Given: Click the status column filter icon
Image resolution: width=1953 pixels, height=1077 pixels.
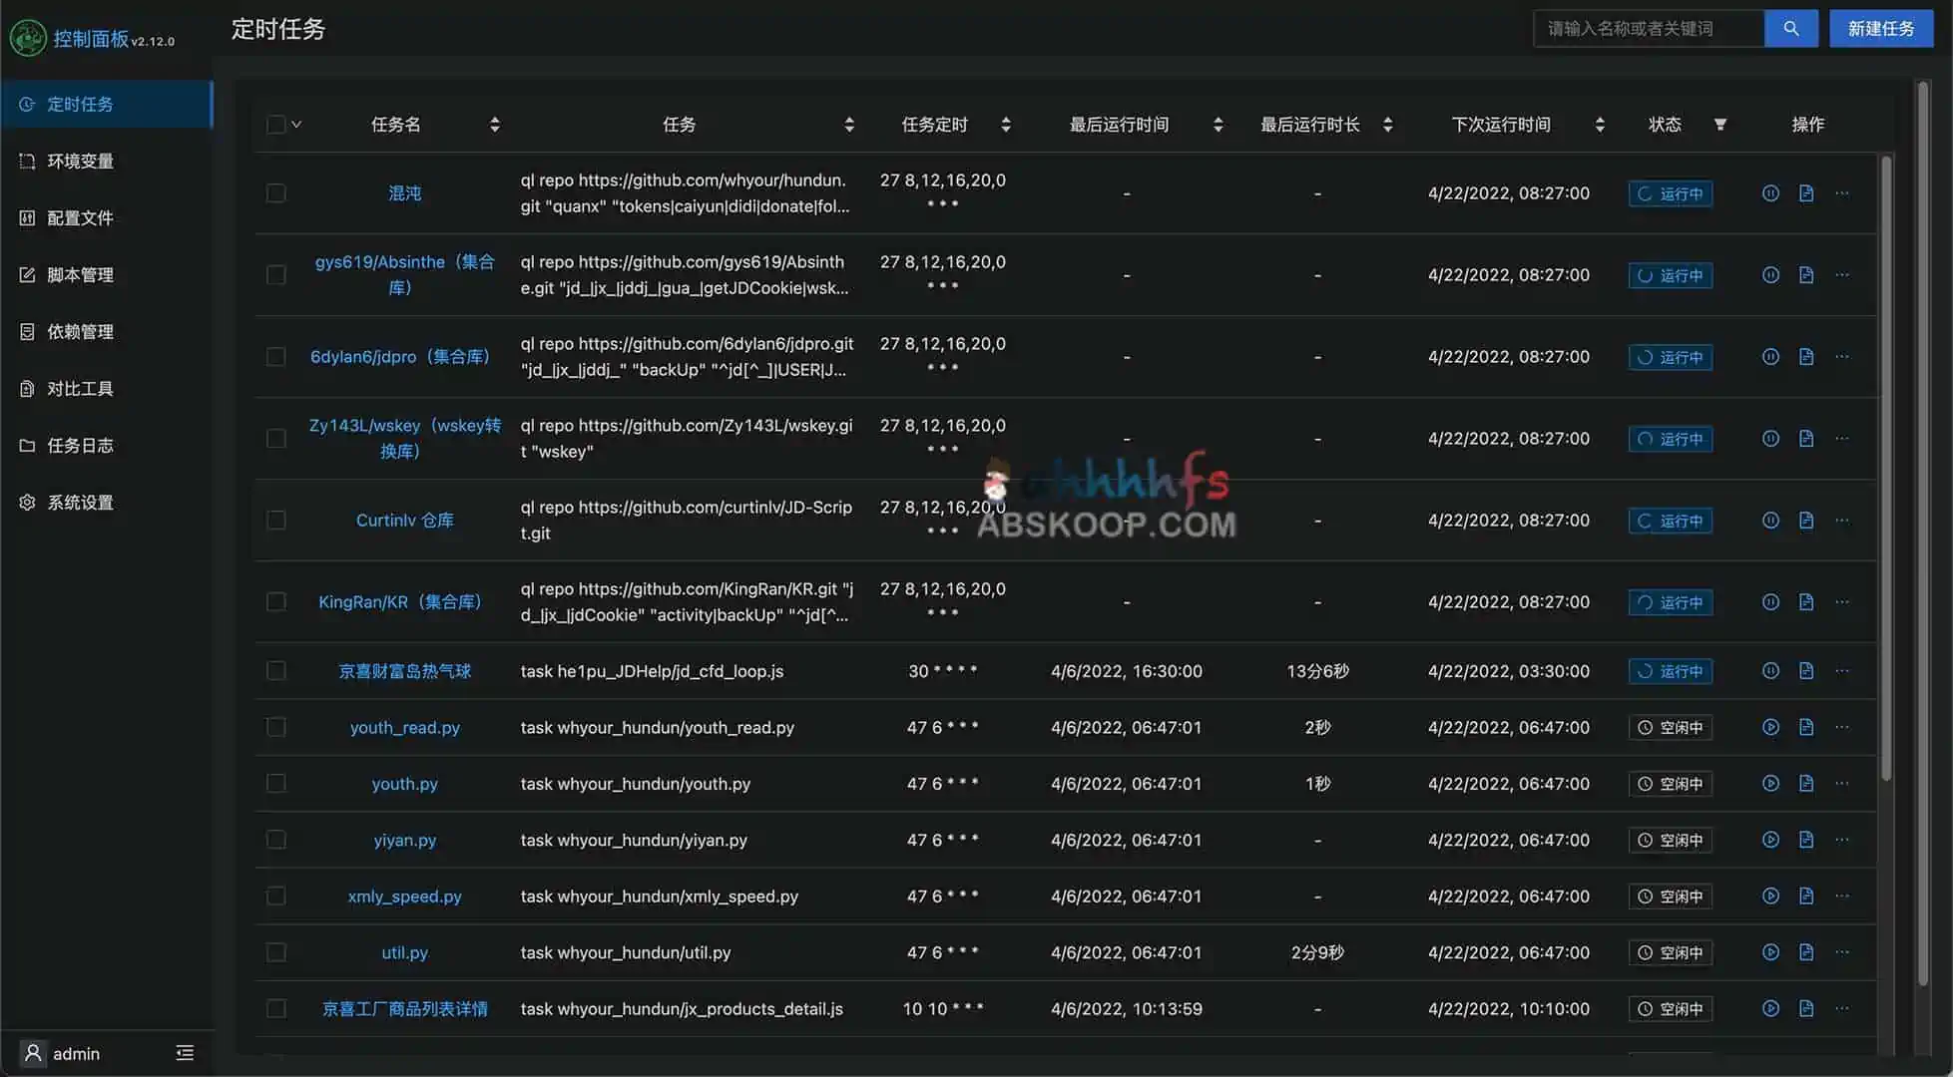Looking at the screenshot, I should point(1719,125).
